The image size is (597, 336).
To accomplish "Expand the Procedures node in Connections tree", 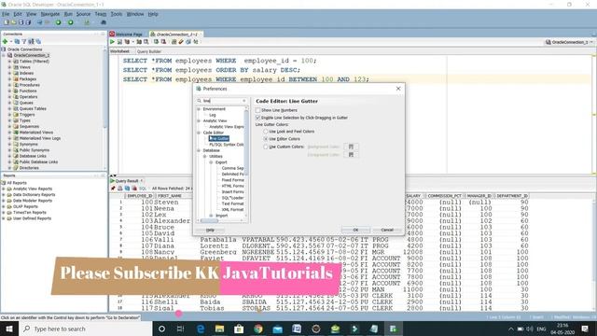I will tap(10, 85).
